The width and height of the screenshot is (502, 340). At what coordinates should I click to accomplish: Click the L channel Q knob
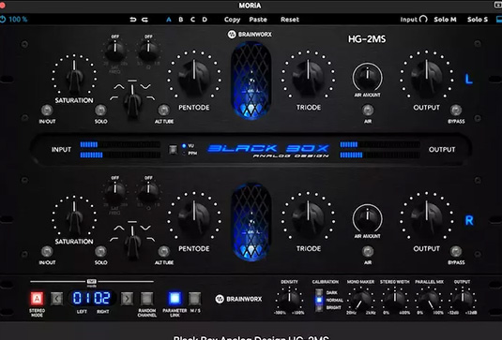tap(148, 51)
